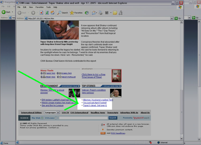The image size is (201, 145).
Task: Click the MOST POPULAR link
Action: [69, 77]
